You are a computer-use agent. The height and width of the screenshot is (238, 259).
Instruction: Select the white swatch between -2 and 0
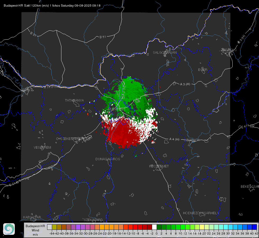pyautogui.click(x=154, y=227)
